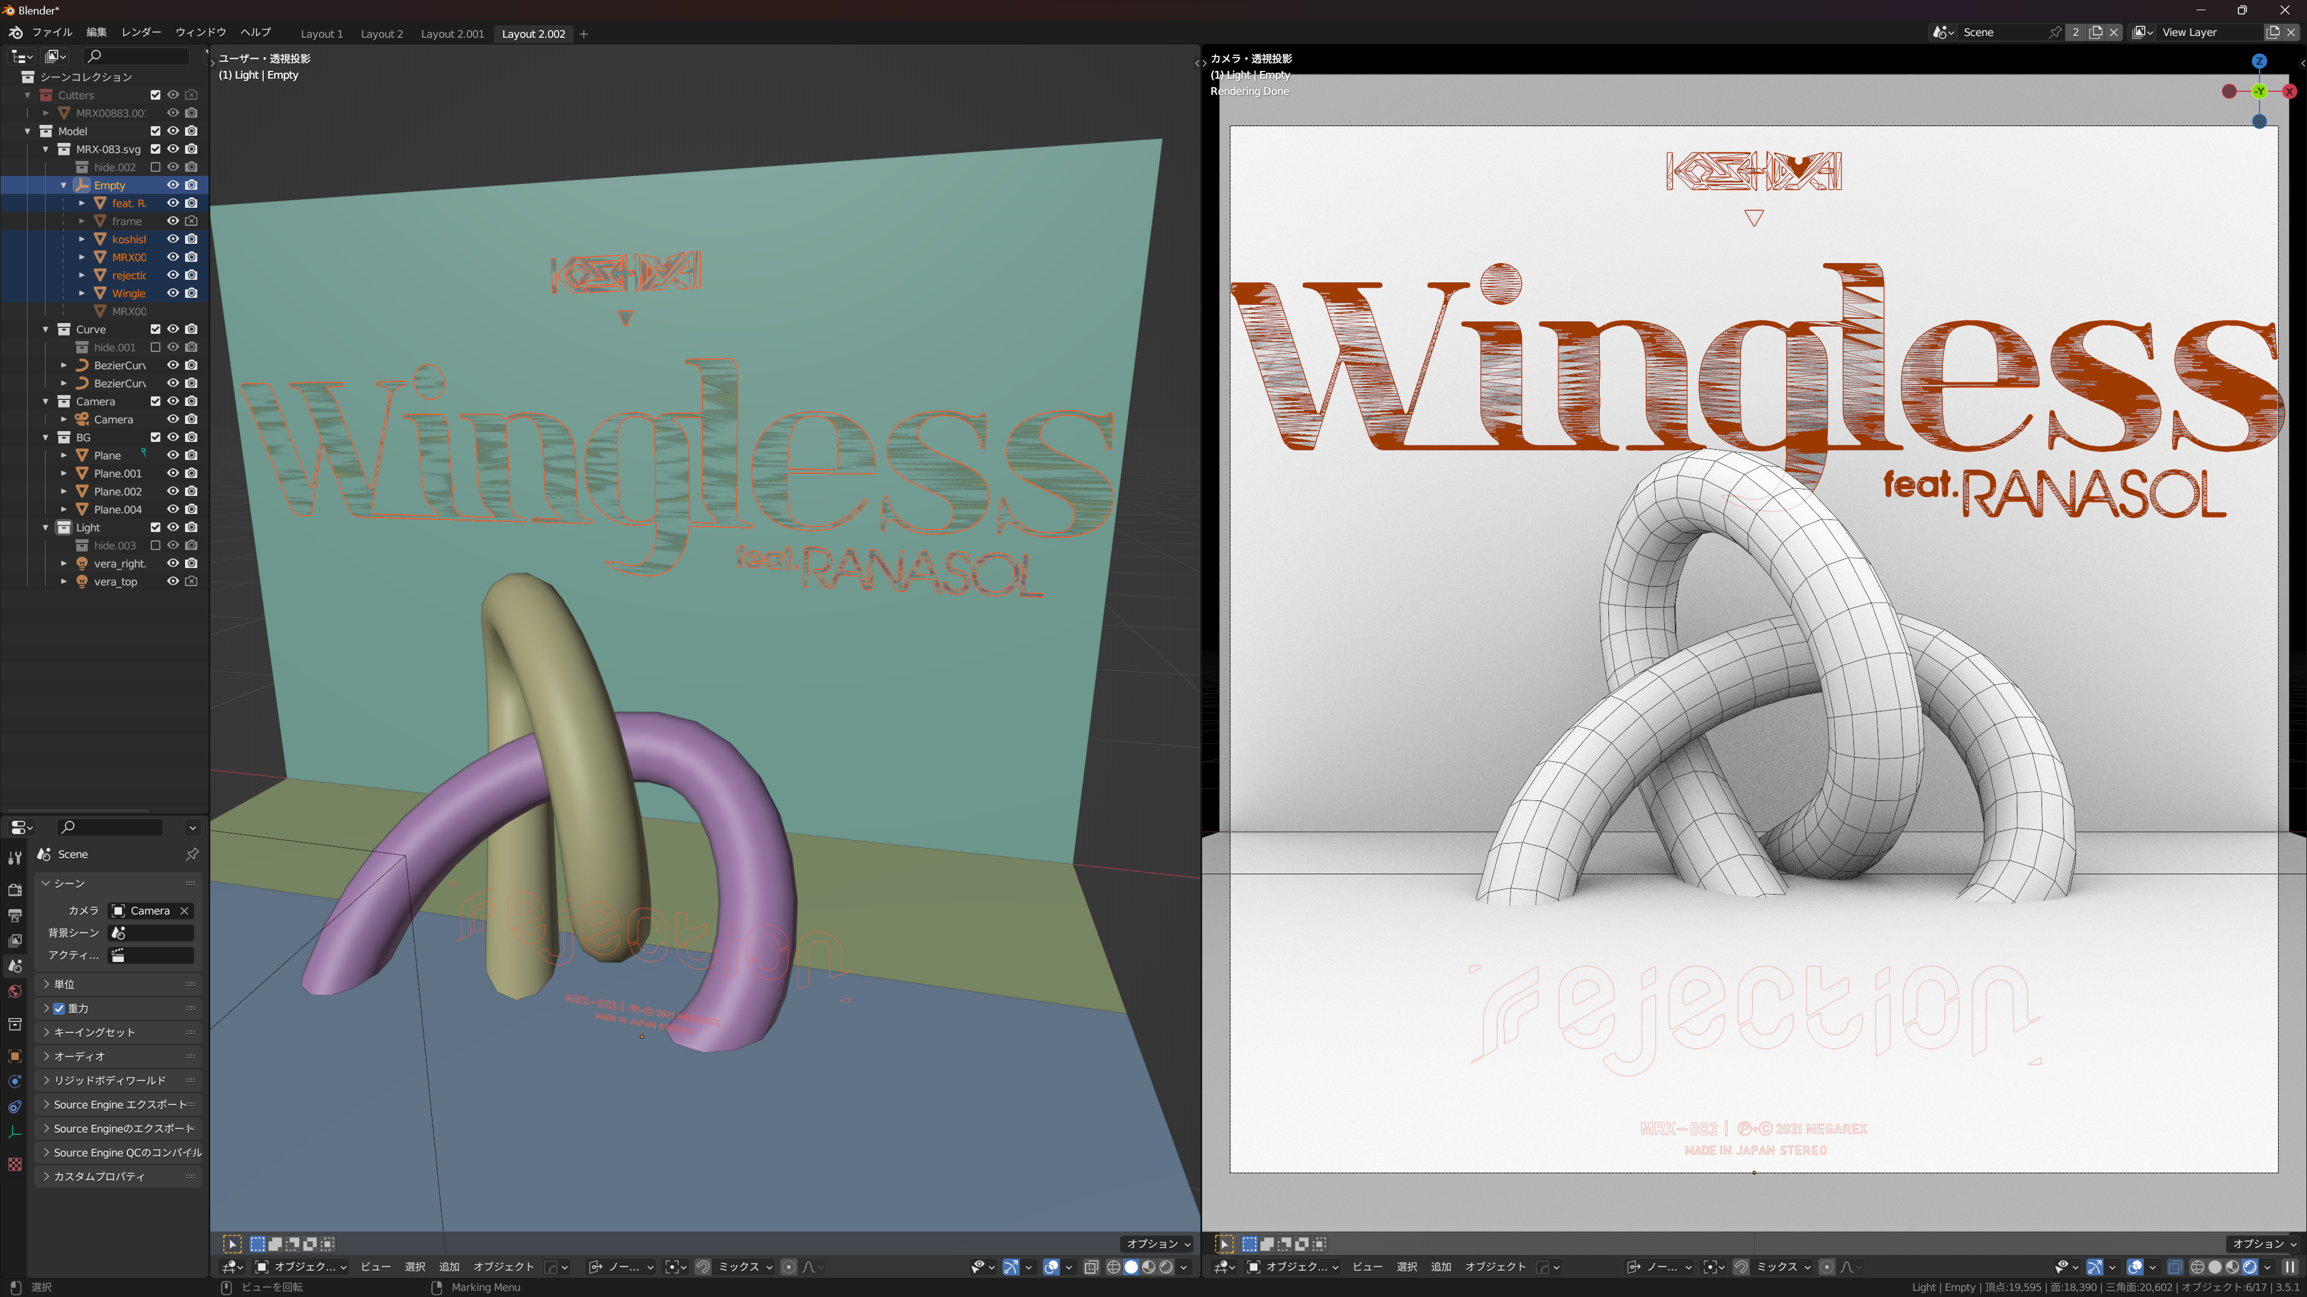
Task: Add a new workspace with plus button
Action: point(584,34)
